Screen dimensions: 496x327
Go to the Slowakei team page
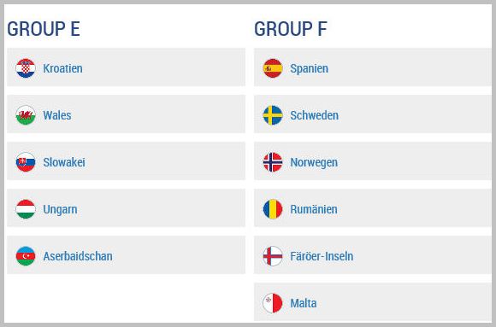click(64, 162)
